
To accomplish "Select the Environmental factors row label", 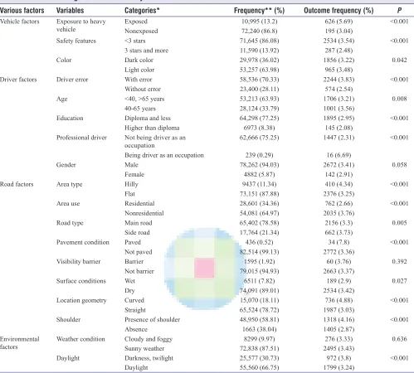I will pos(20,343).
